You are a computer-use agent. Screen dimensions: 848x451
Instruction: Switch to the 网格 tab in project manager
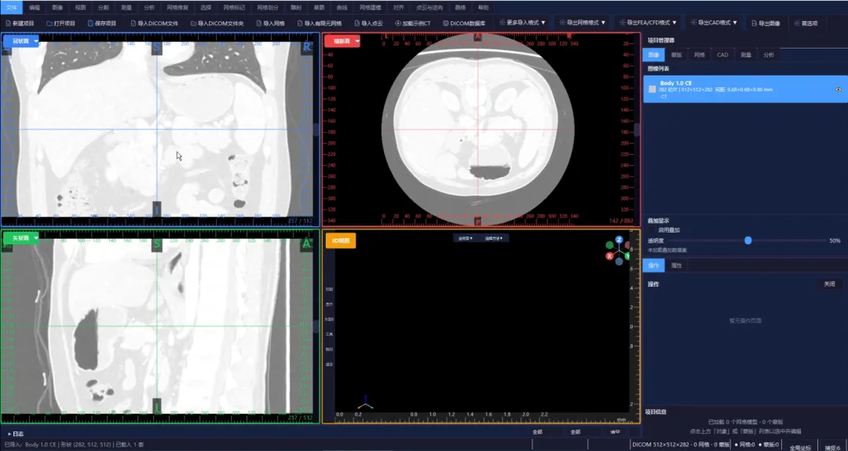click(700, 55)
